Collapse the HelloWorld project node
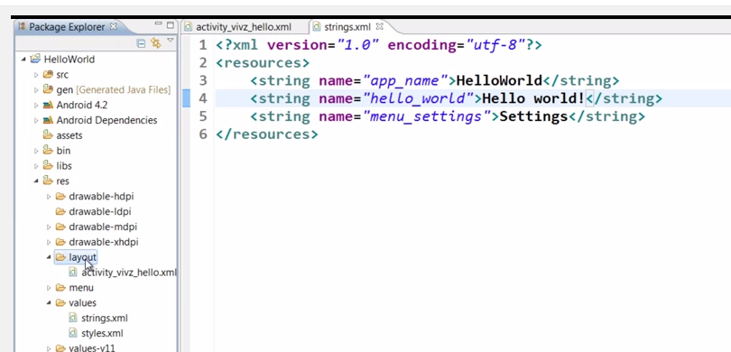Viewport: 731px width, 352px height. 23,60
